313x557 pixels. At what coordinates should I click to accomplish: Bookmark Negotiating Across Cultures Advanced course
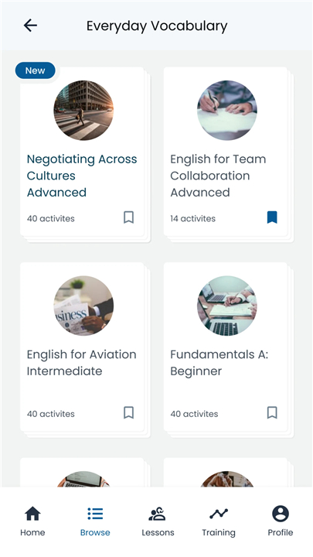click(128, 217)
